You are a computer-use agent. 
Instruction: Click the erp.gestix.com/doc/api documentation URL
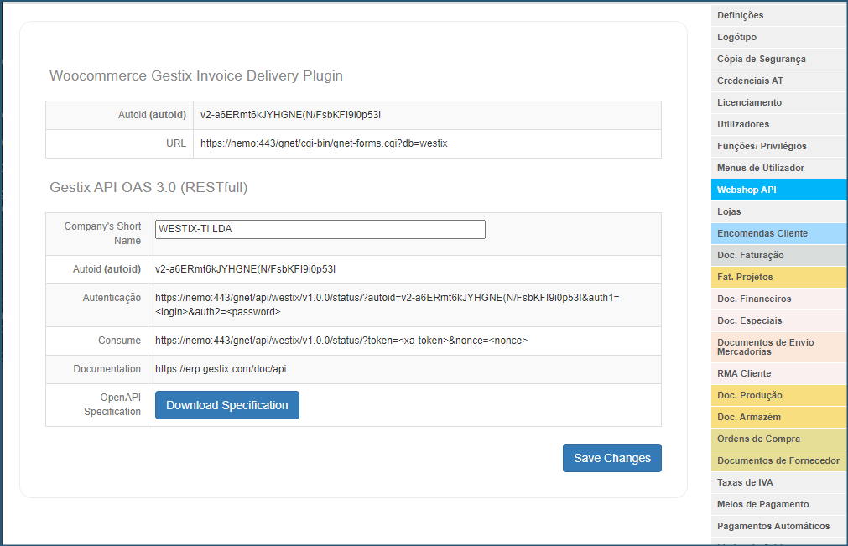221,369
